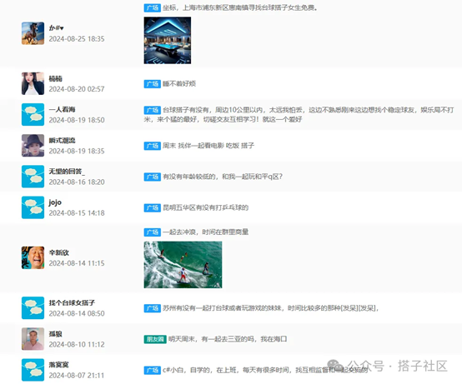
Task: Open the billiards room photo thumbnail
Action: coord(168,40)
